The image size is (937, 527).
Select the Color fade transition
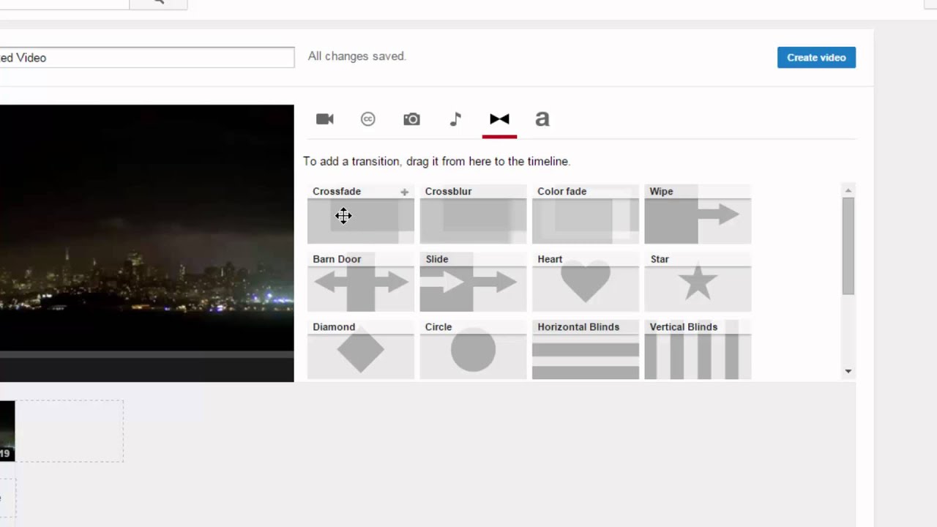586,214
